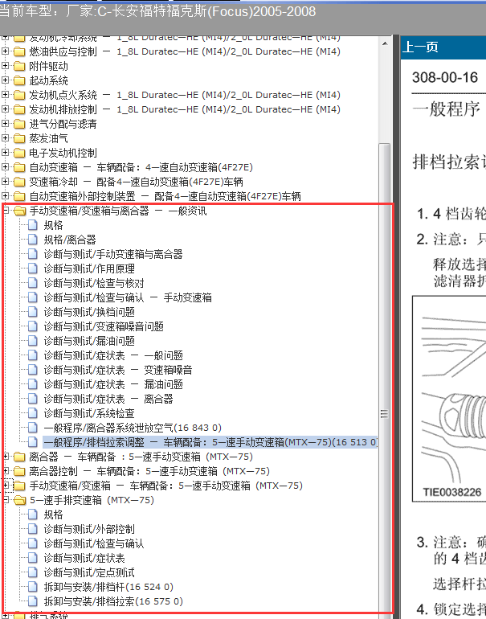Click the page icon beside 诊断与测试/换档问题
Image resolution: width=486 pixels, height=619 pixels.
tap(33, 312)
